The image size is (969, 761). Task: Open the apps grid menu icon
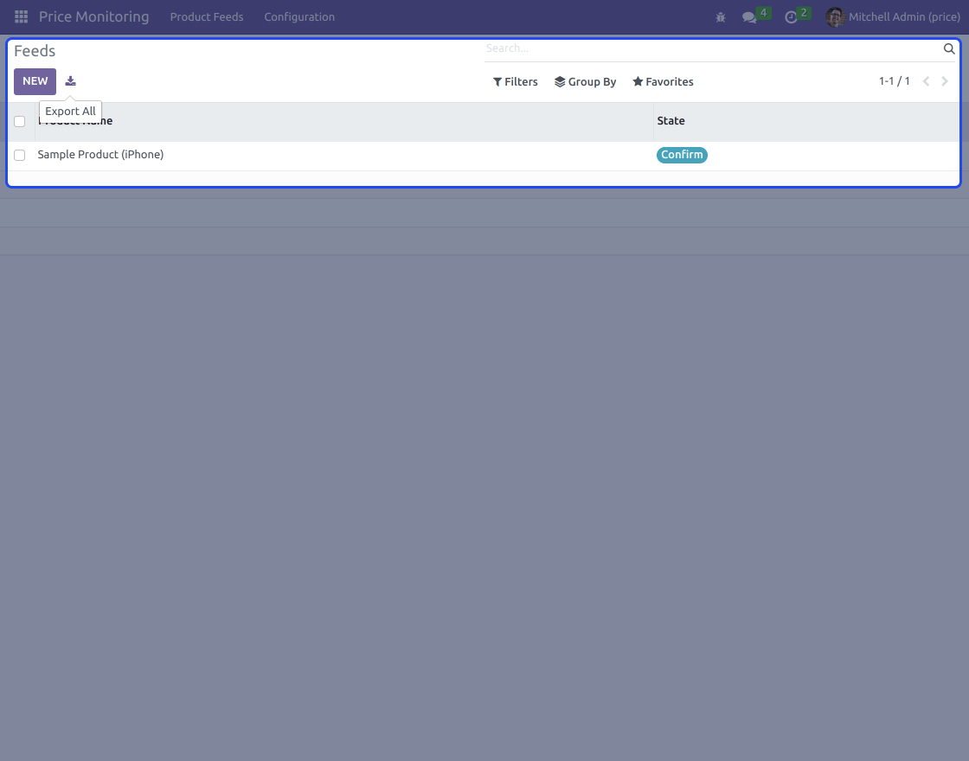pyautogui.click(x=21, y=16)
